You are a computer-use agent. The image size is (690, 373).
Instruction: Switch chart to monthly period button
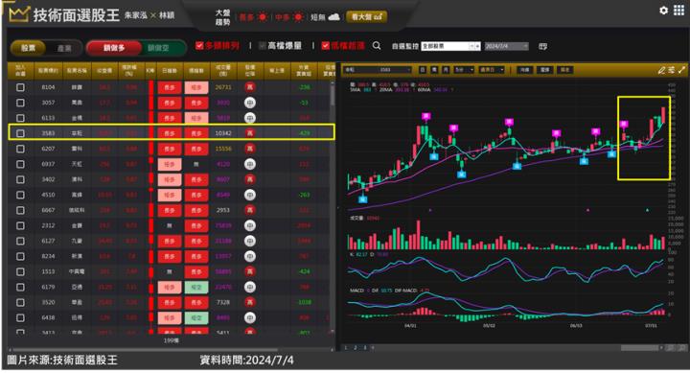click(446, 70)
